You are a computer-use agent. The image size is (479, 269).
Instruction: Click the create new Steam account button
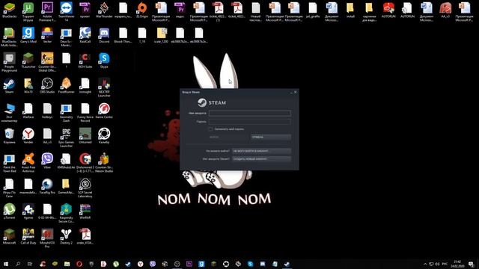(261, 159)
